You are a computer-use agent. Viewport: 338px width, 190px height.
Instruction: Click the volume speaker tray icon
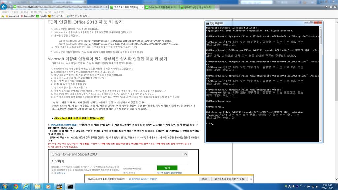[317, 187]
